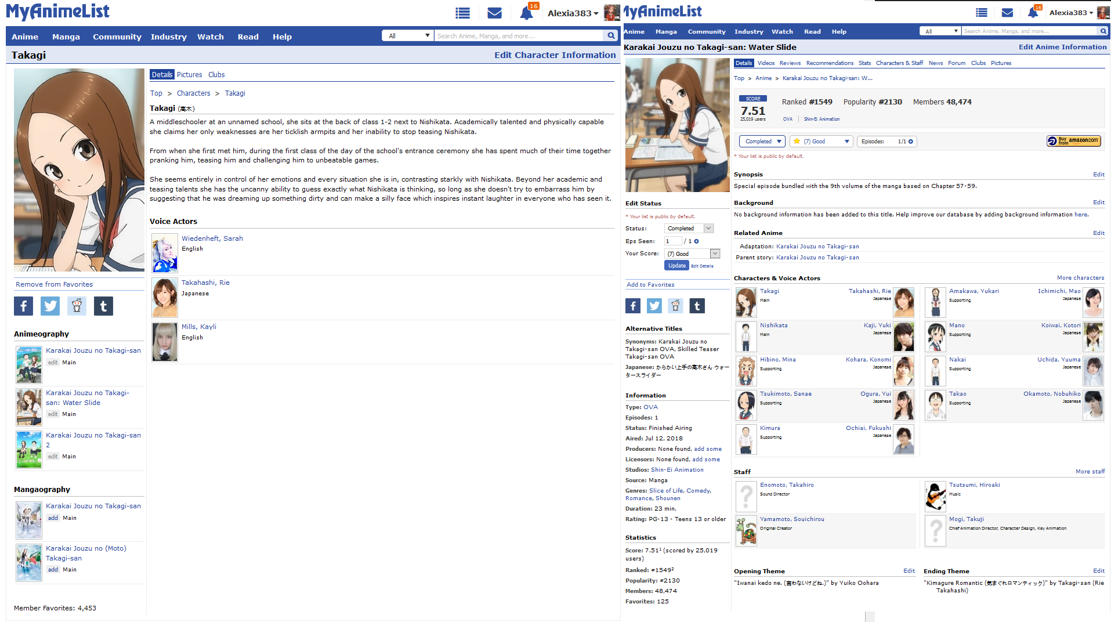Open notifications bell in left window
The height and width of the screenshot is (622, 1111).
pyautogui.click(x=526, y=13)
